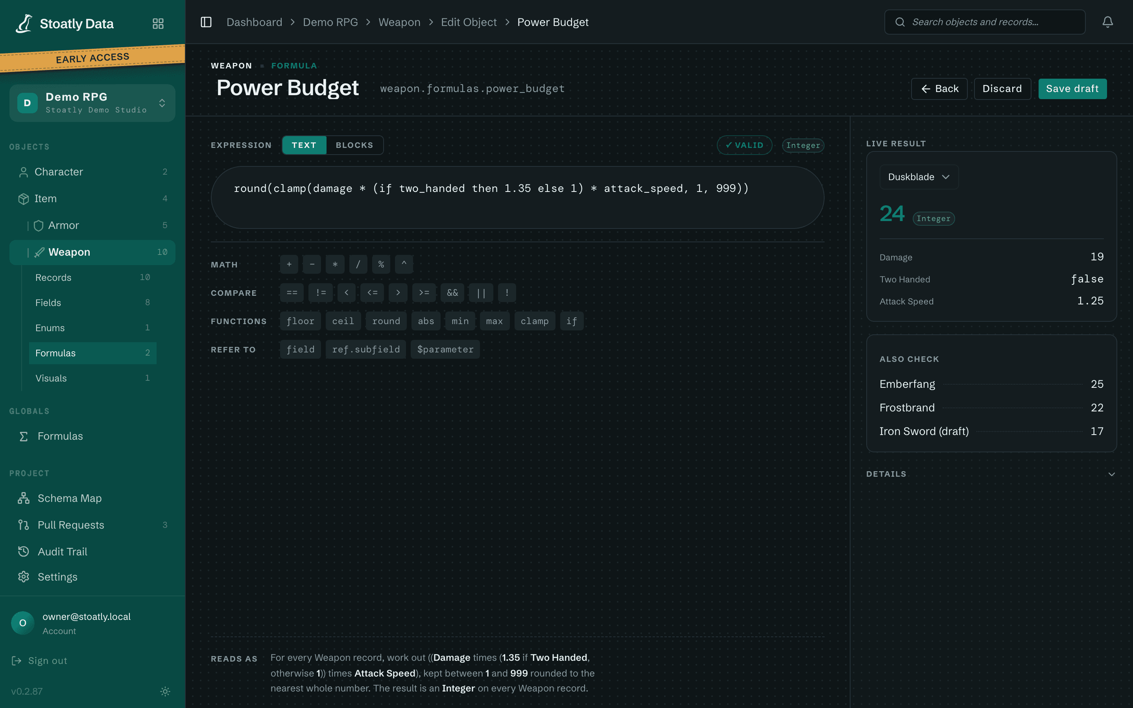This screenshot has width=1133, height=708.
Task: Open Character object in sidebar
Action: click(x=92, y=172)
